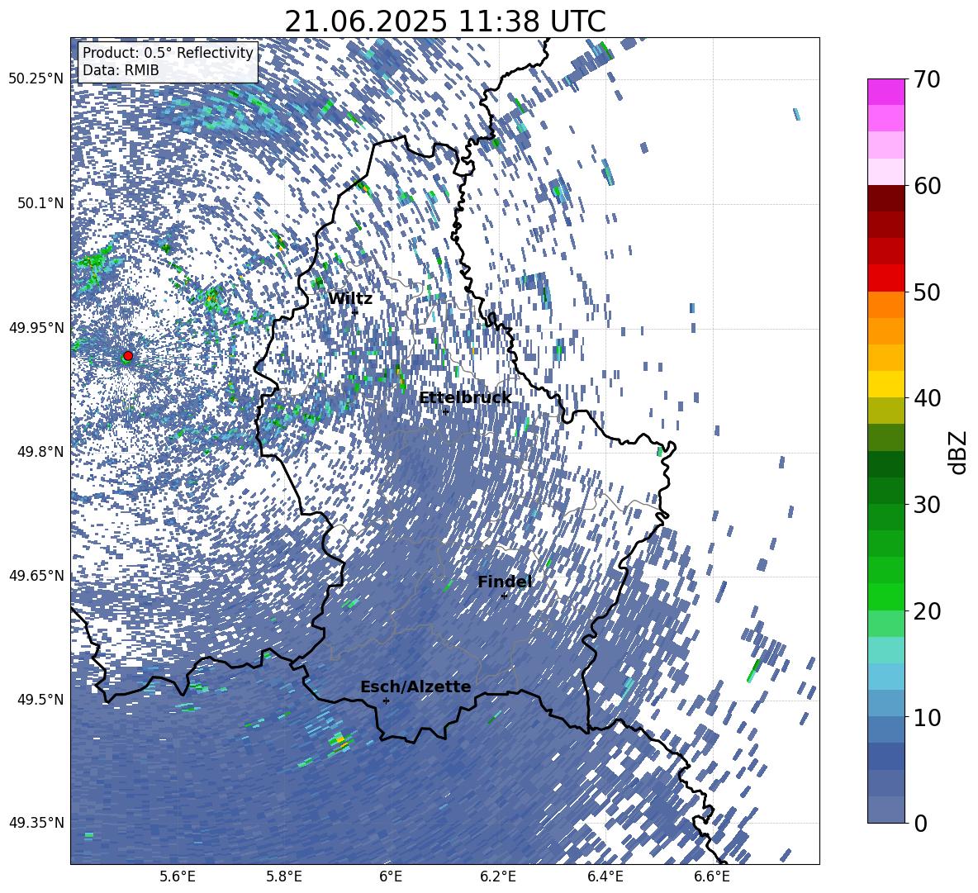Click the Ettelbruck city label
Screen dimensions: 978x893
(x=465, y=398)
